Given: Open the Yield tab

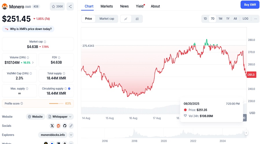Looking at the screenshot, I should 140,6.
